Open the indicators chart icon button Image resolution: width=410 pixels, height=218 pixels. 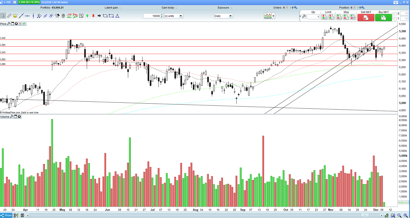(x=268, y=16)
